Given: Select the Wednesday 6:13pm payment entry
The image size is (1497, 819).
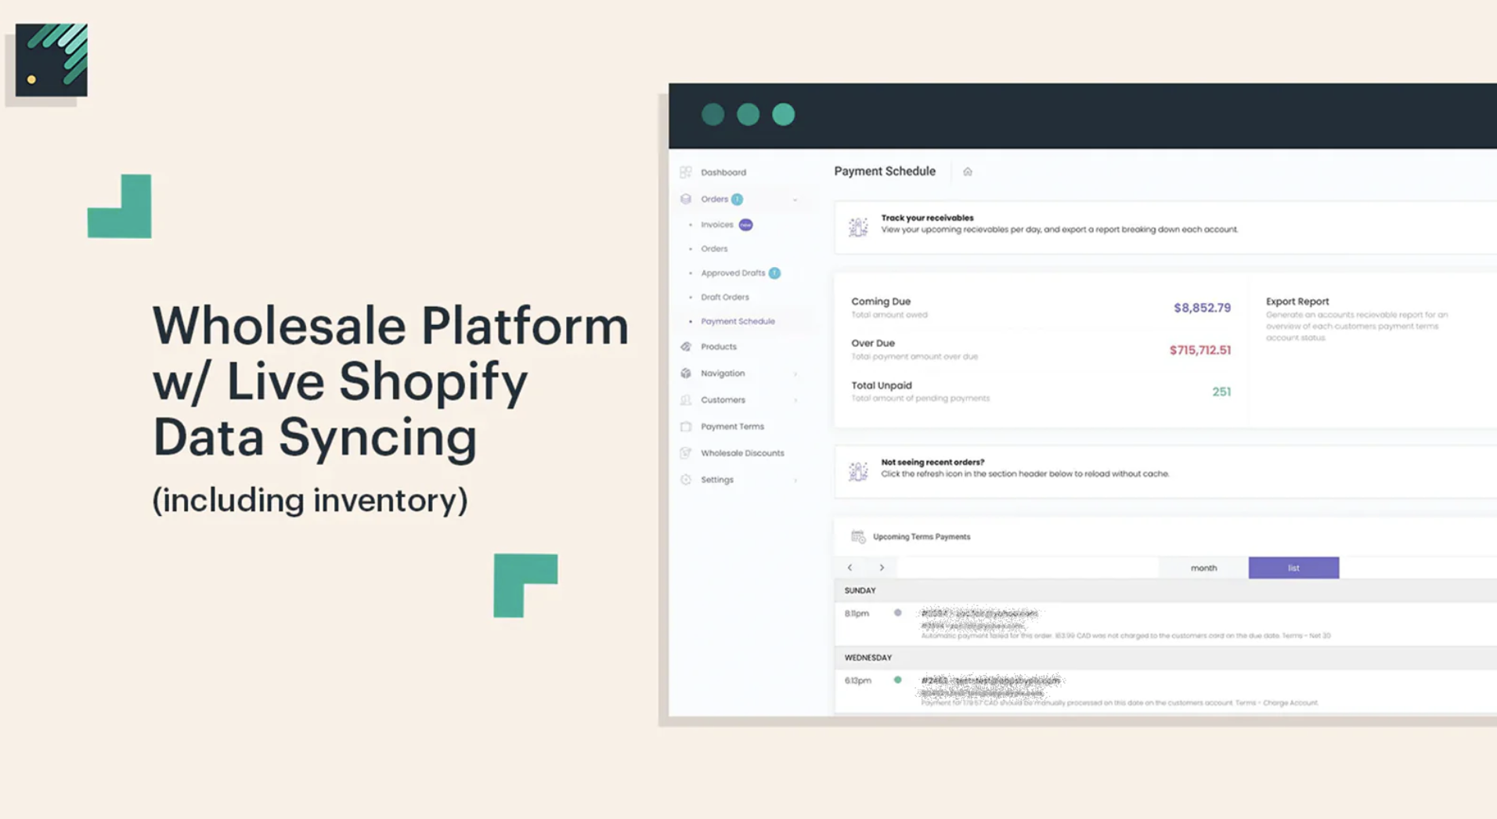Looking at the screenshot, I should coord(1167,691).
